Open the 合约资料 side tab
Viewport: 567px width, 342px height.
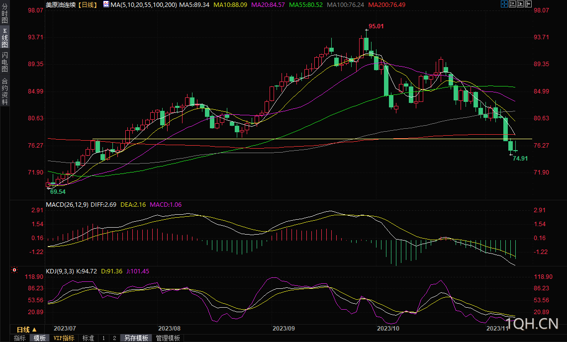click(4, 91)
